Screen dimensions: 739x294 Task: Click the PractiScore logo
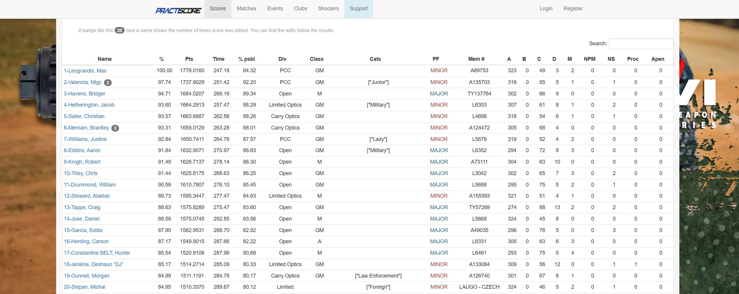tap(178, 11)
